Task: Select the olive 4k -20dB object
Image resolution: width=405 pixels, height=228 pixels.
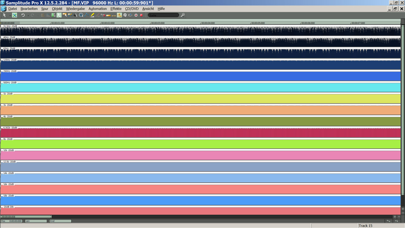Action: 201,121
